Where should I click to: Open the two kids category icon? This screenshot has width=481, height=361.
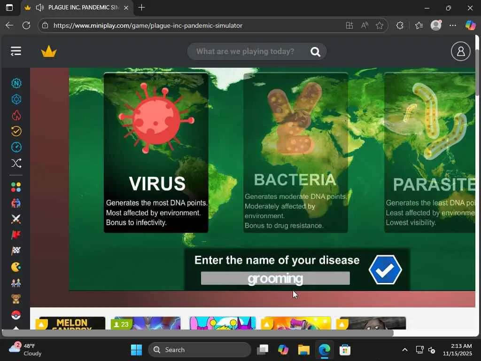[16, 283]
